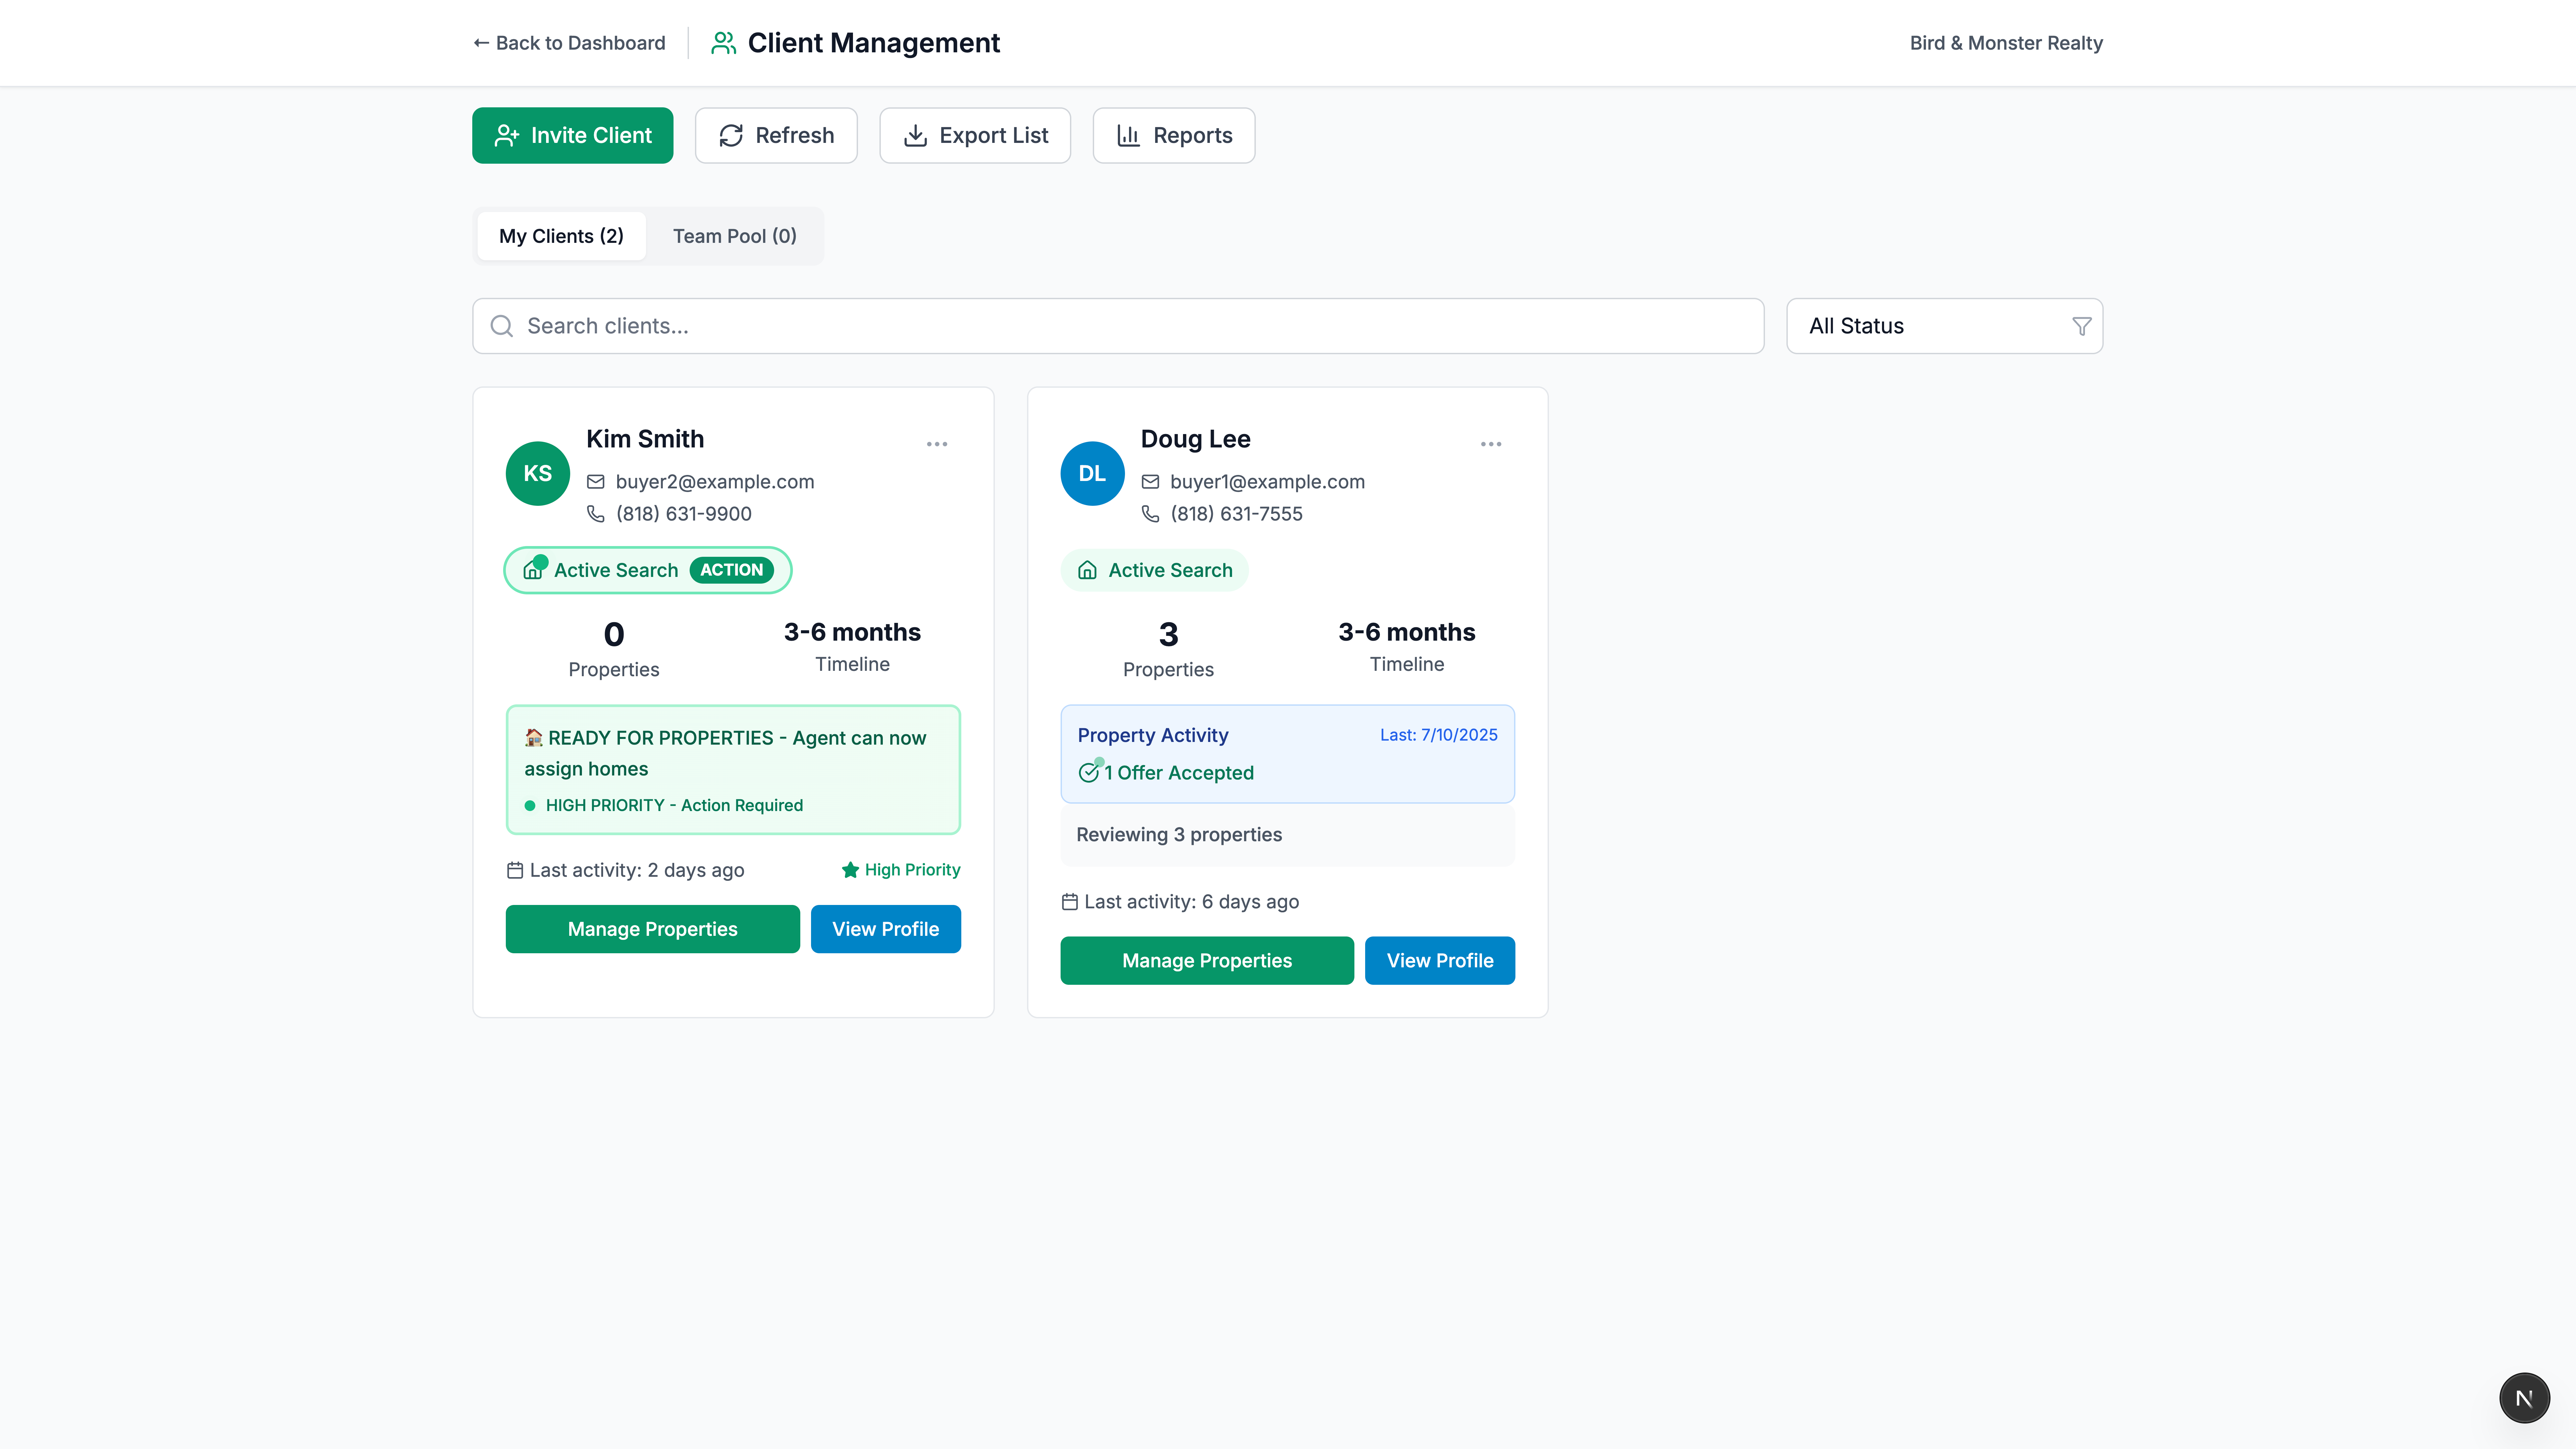The image size is (2576, 1449).
Task: Click the 1 Offer Accepted text
Action: coord(1179,773)
